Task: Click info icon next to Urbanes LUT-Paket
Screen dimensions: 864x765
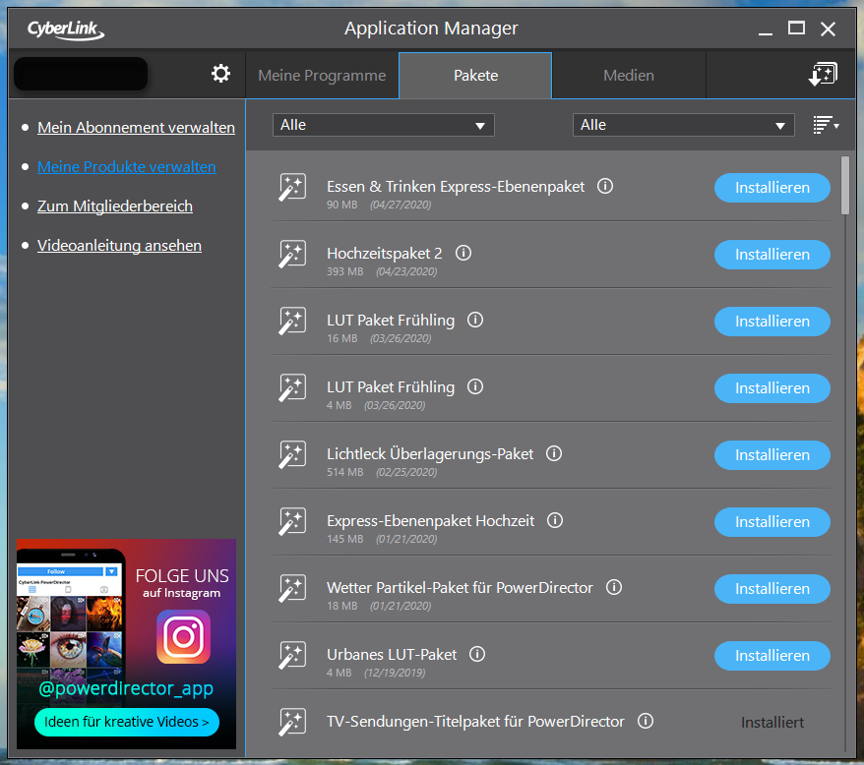Action: (477, 654)
